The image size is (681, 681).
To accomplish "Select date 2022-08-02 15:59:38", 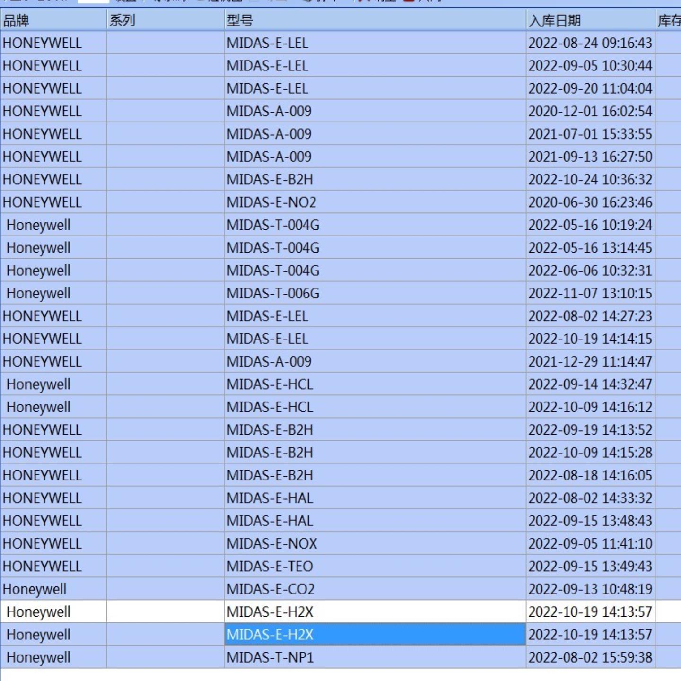I will [x=591, y=657].
